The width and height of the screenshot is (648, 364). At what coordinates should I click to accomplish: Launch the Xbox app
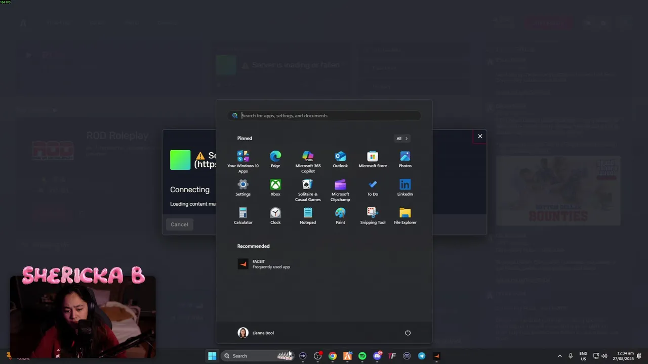[x=275, y=188]
